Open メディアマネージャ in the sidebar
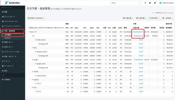Viewport: 175px width, 100px height. [x=13, y=21]
